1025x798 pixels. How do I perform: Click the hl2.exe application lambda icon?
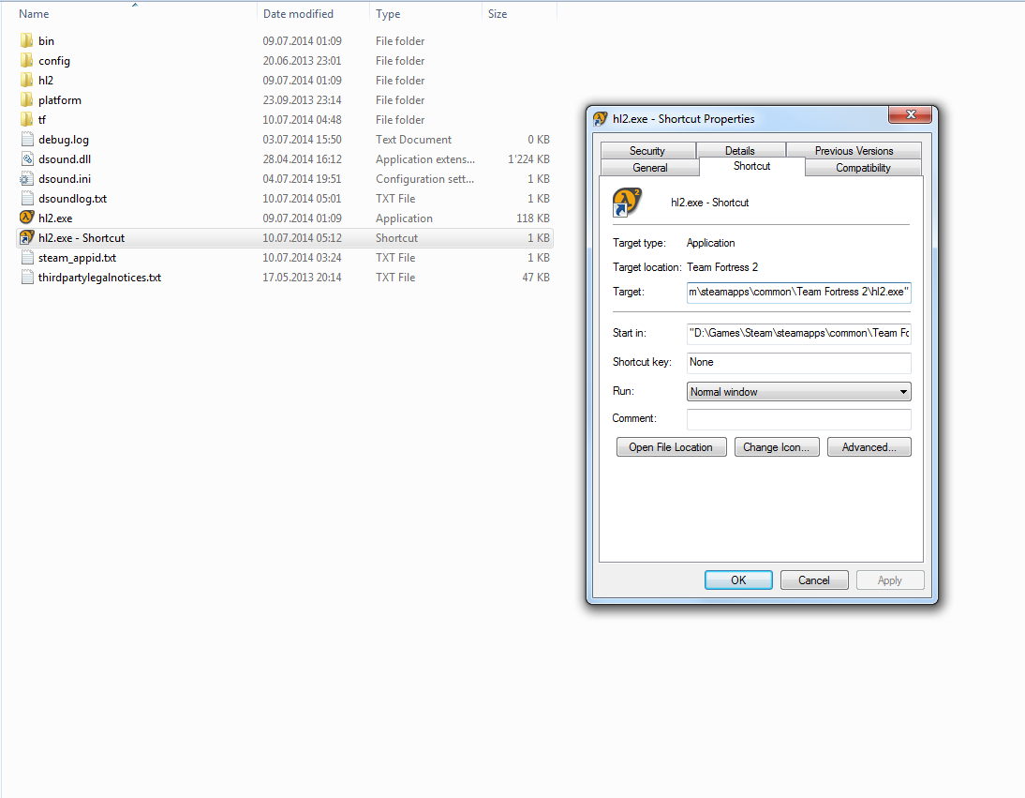point(27,218)
